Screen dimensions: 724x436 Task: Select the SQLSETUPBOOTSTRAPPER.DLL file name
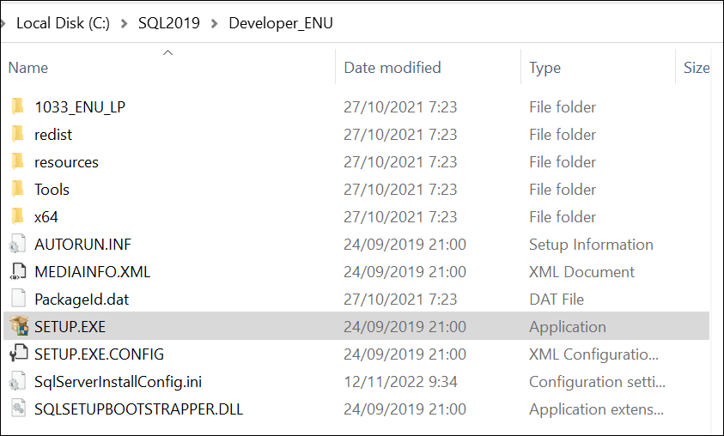(138, 409)
